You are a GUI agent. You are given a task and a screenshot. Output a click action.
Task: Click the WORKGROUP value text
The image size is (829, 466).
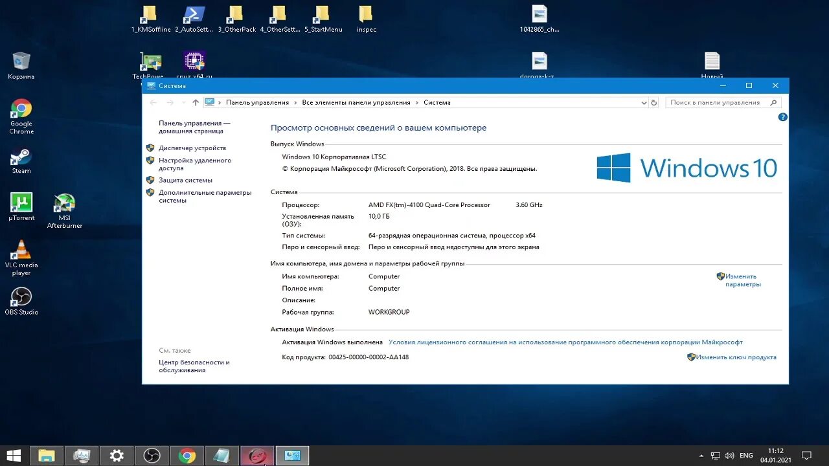[389, 312]
